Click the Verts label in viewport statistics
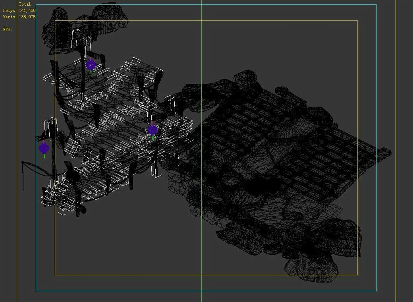Screen dimensions: 413x302 point(10,17)
